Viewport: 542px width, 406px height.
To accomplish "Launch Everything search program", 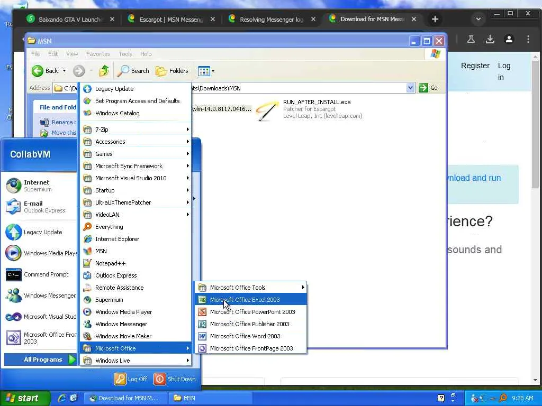I will 135,227.
